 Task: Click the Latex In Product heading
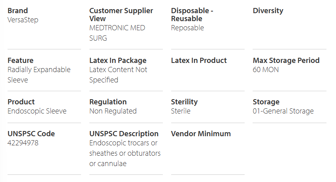point(199,61)
